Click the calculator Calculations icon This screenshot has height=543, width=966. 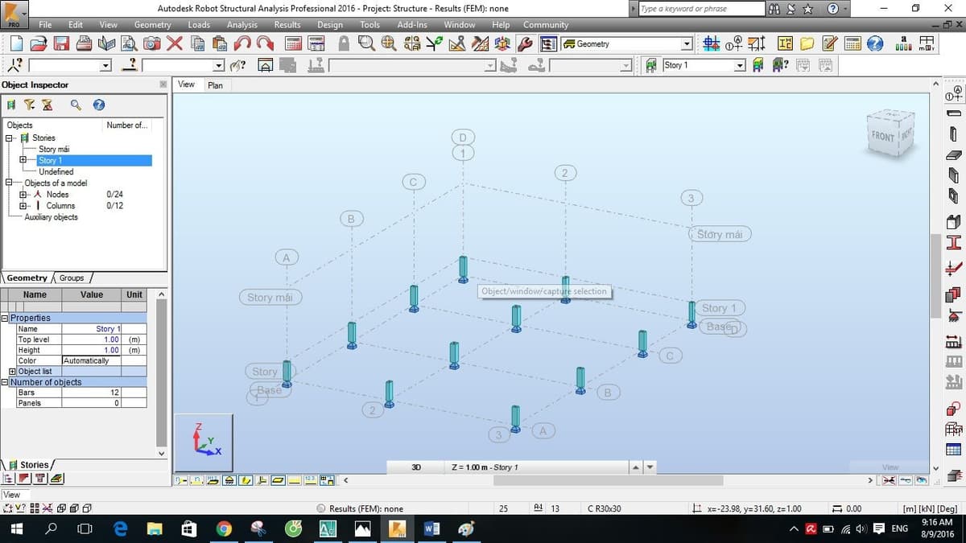click(295, 44)
